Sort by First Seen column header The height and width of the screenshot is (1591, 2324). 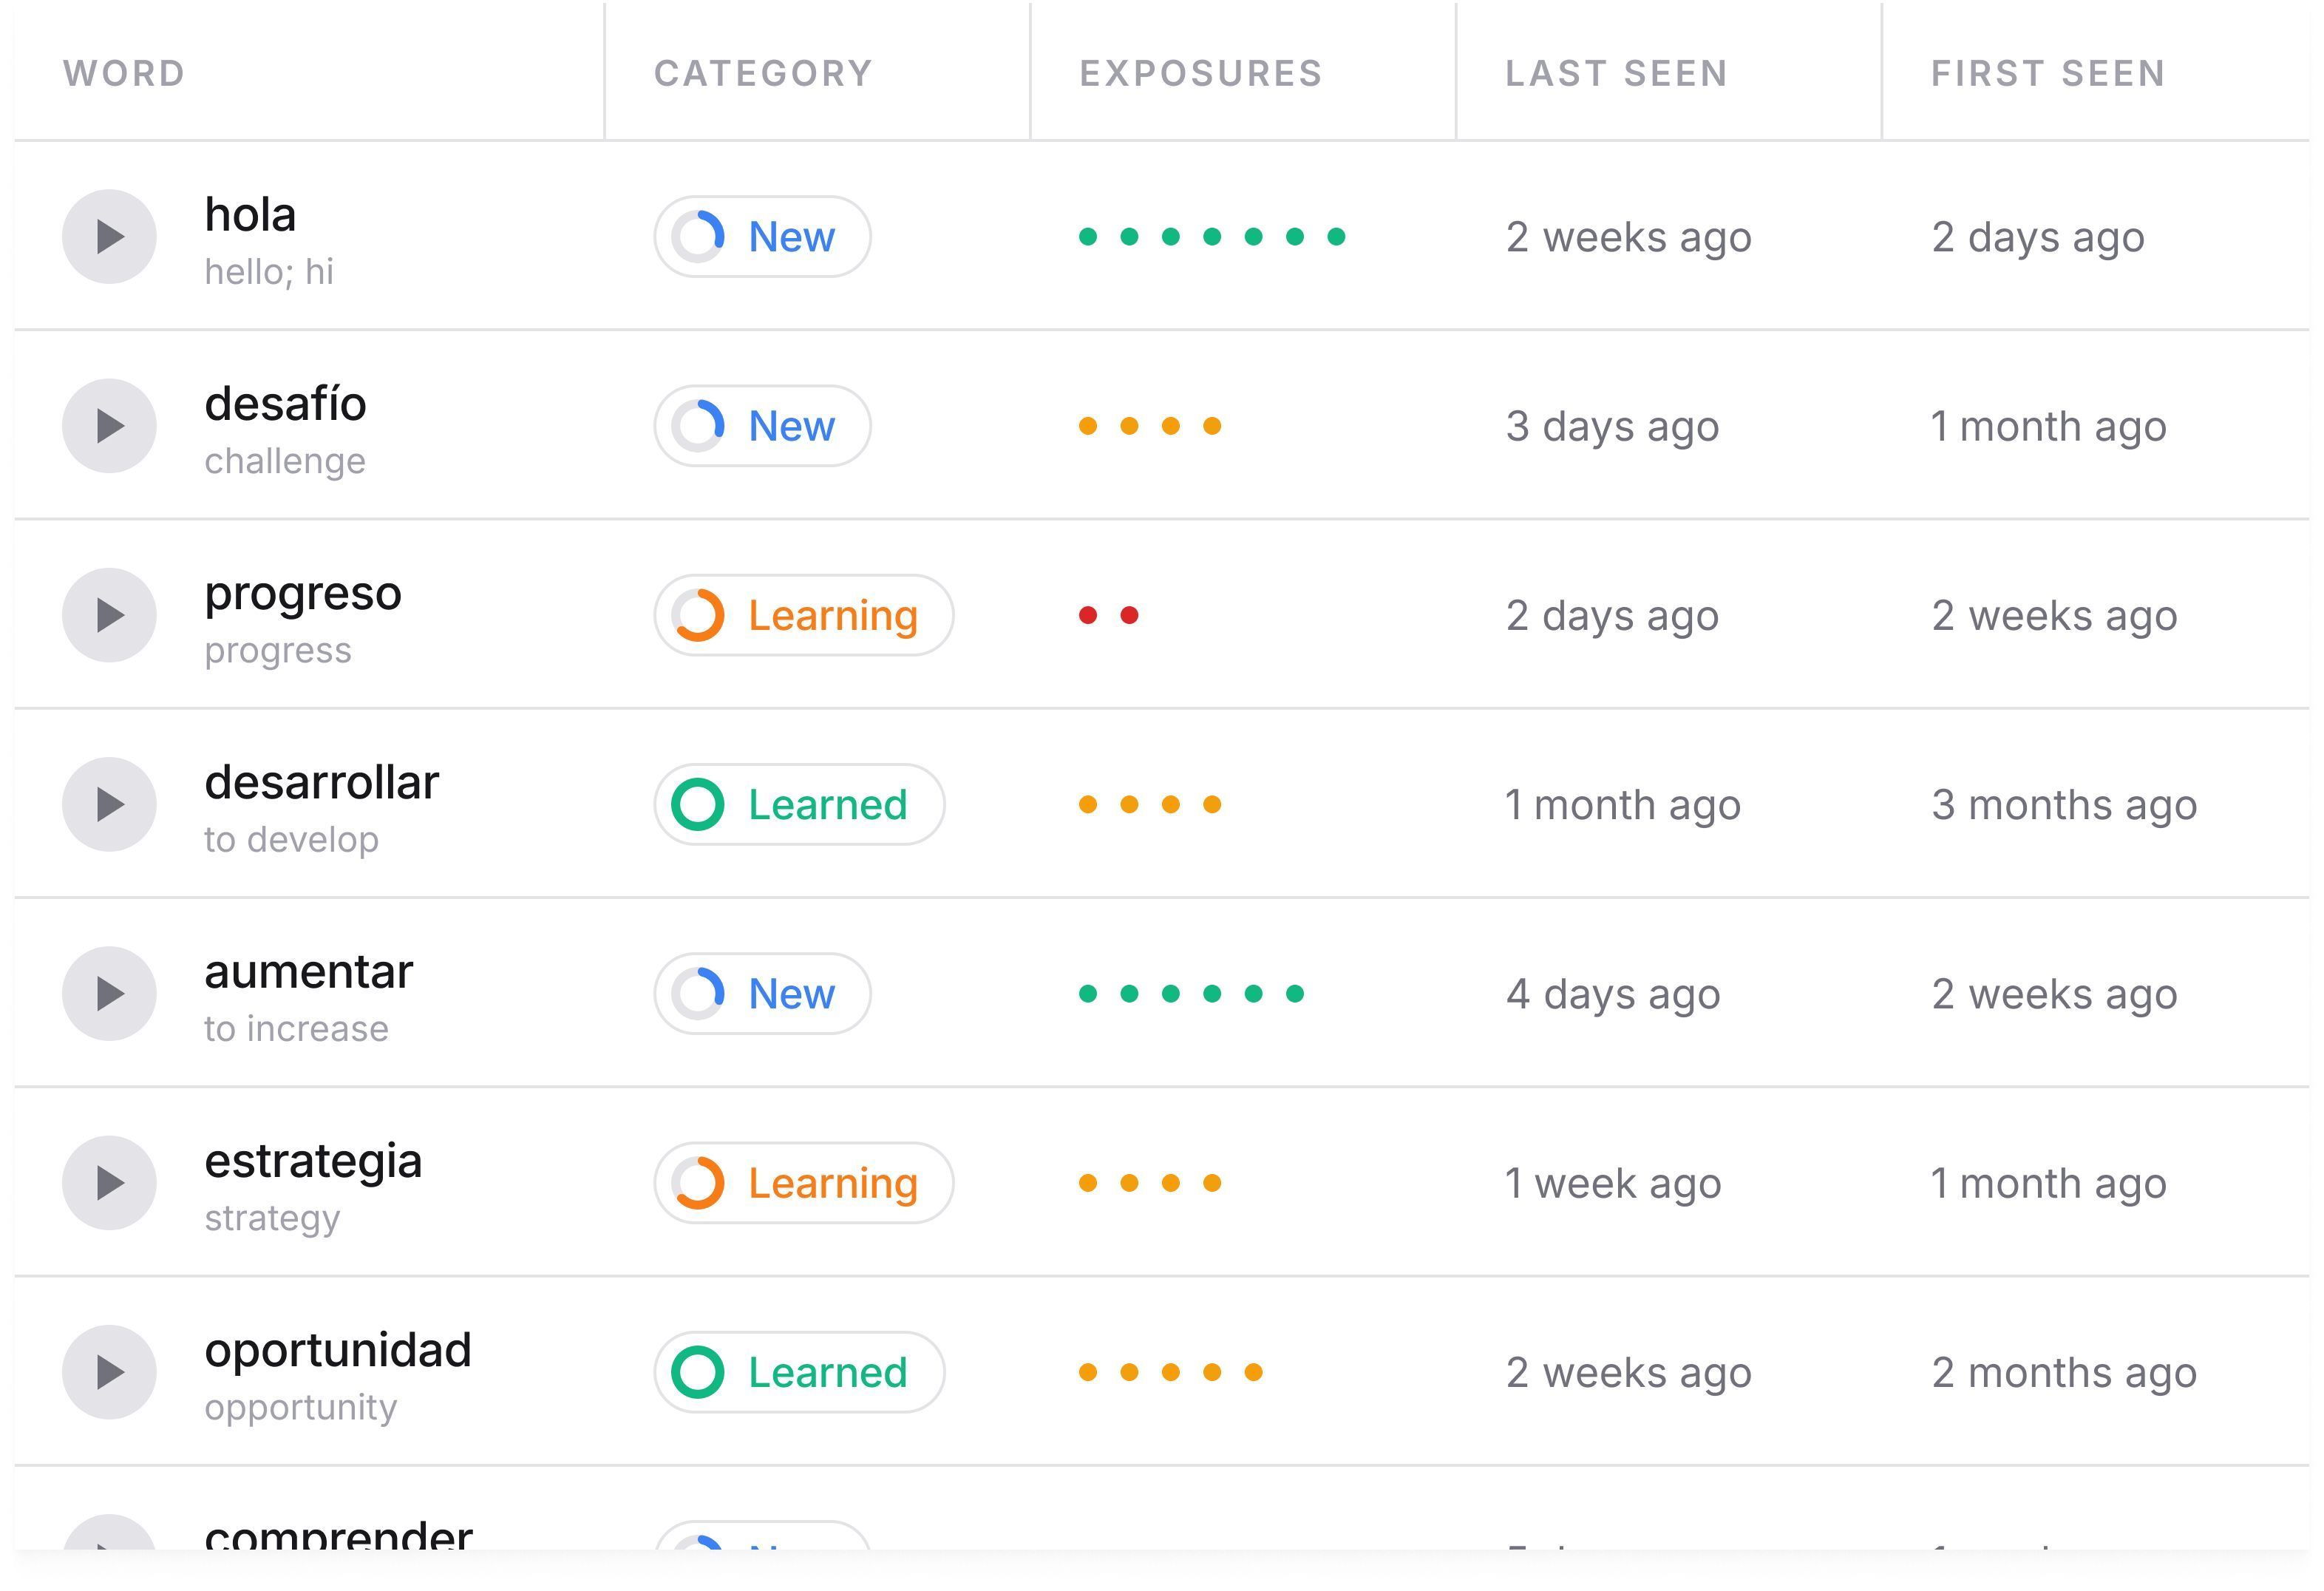[x=2048, y=73]
